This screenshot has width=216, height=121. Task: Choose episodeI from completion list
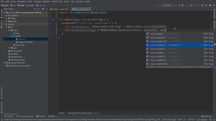click(180, 34)
